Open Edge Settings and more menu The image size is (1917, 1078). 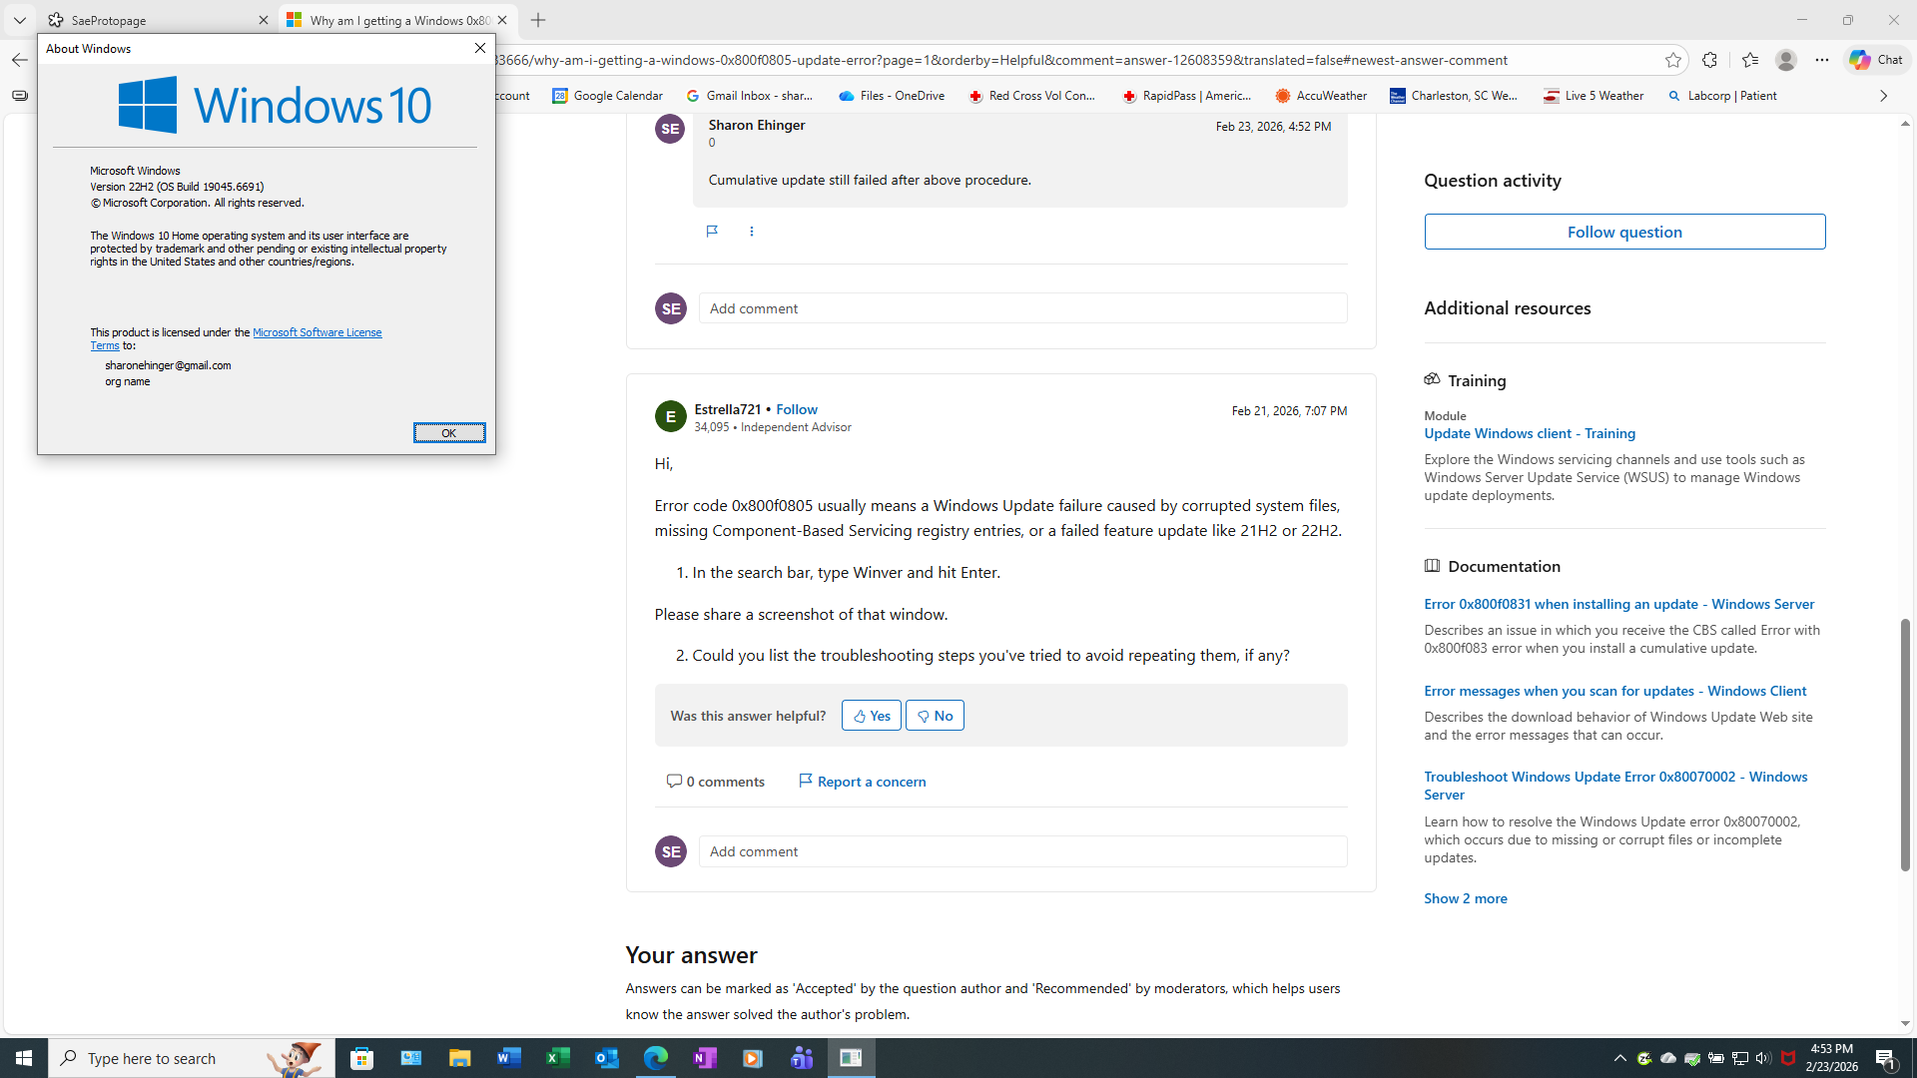[1822, 60]
